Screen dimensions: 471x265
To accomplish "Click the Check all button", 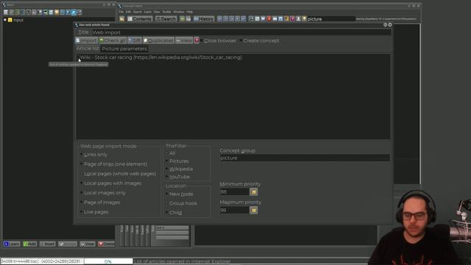I will pos(113,40).
